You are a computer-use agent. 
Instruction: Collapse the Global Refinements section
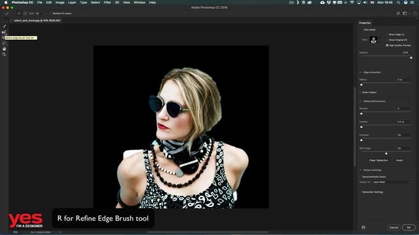coord(361,101)
